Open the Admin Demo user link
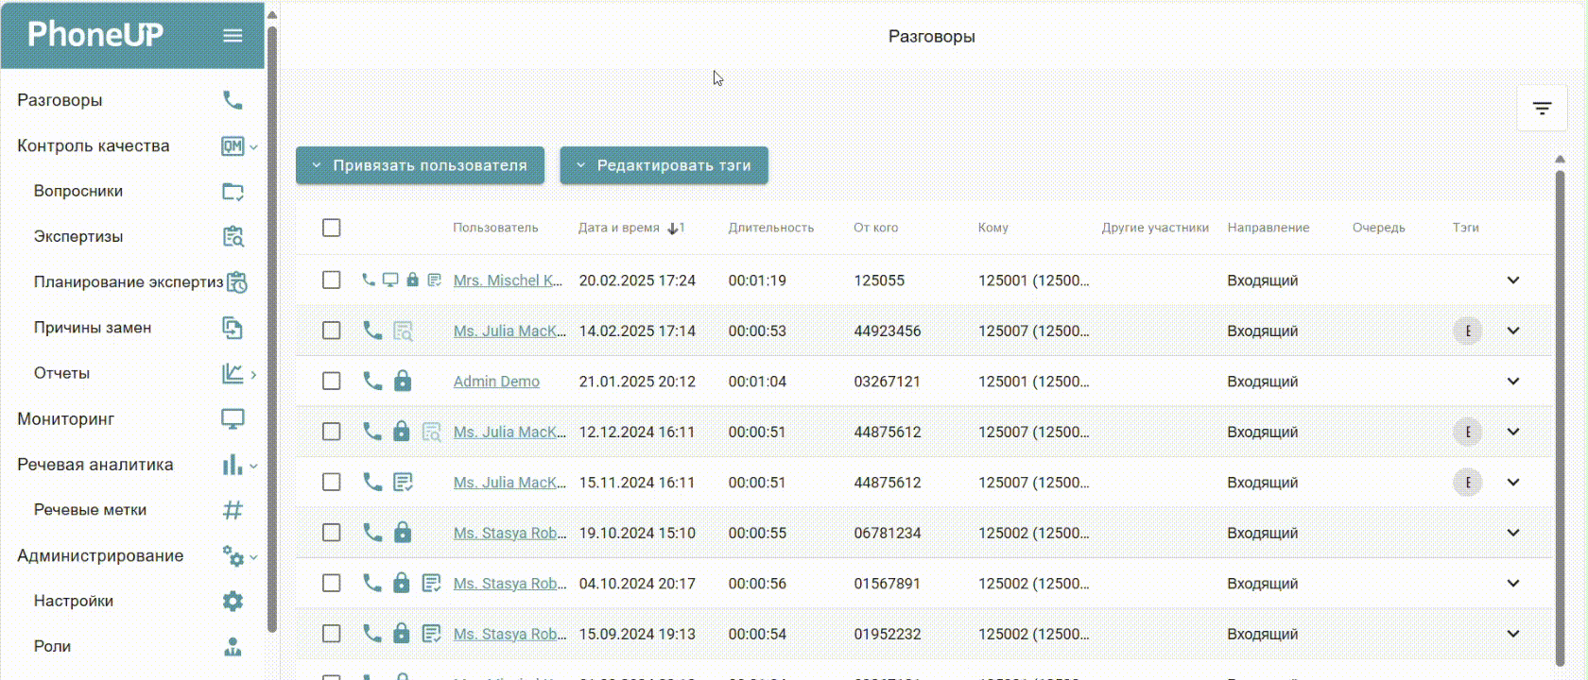This screenshot has width=1588, height=680. pos(496,382)
